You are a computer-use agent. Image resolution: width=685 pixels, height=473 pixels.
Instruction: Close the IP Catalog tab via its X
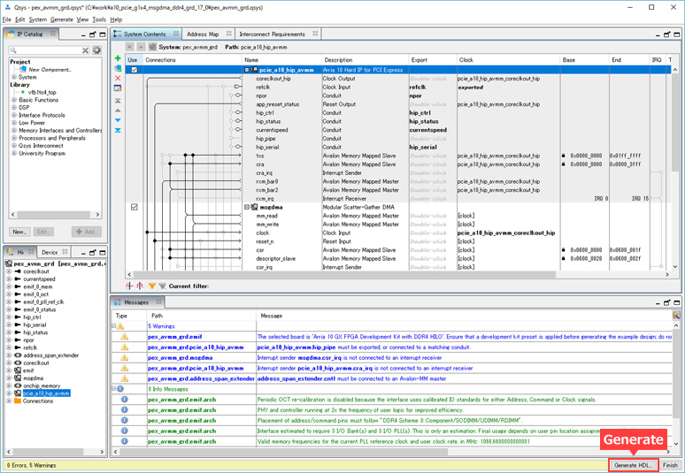point(53,34)
